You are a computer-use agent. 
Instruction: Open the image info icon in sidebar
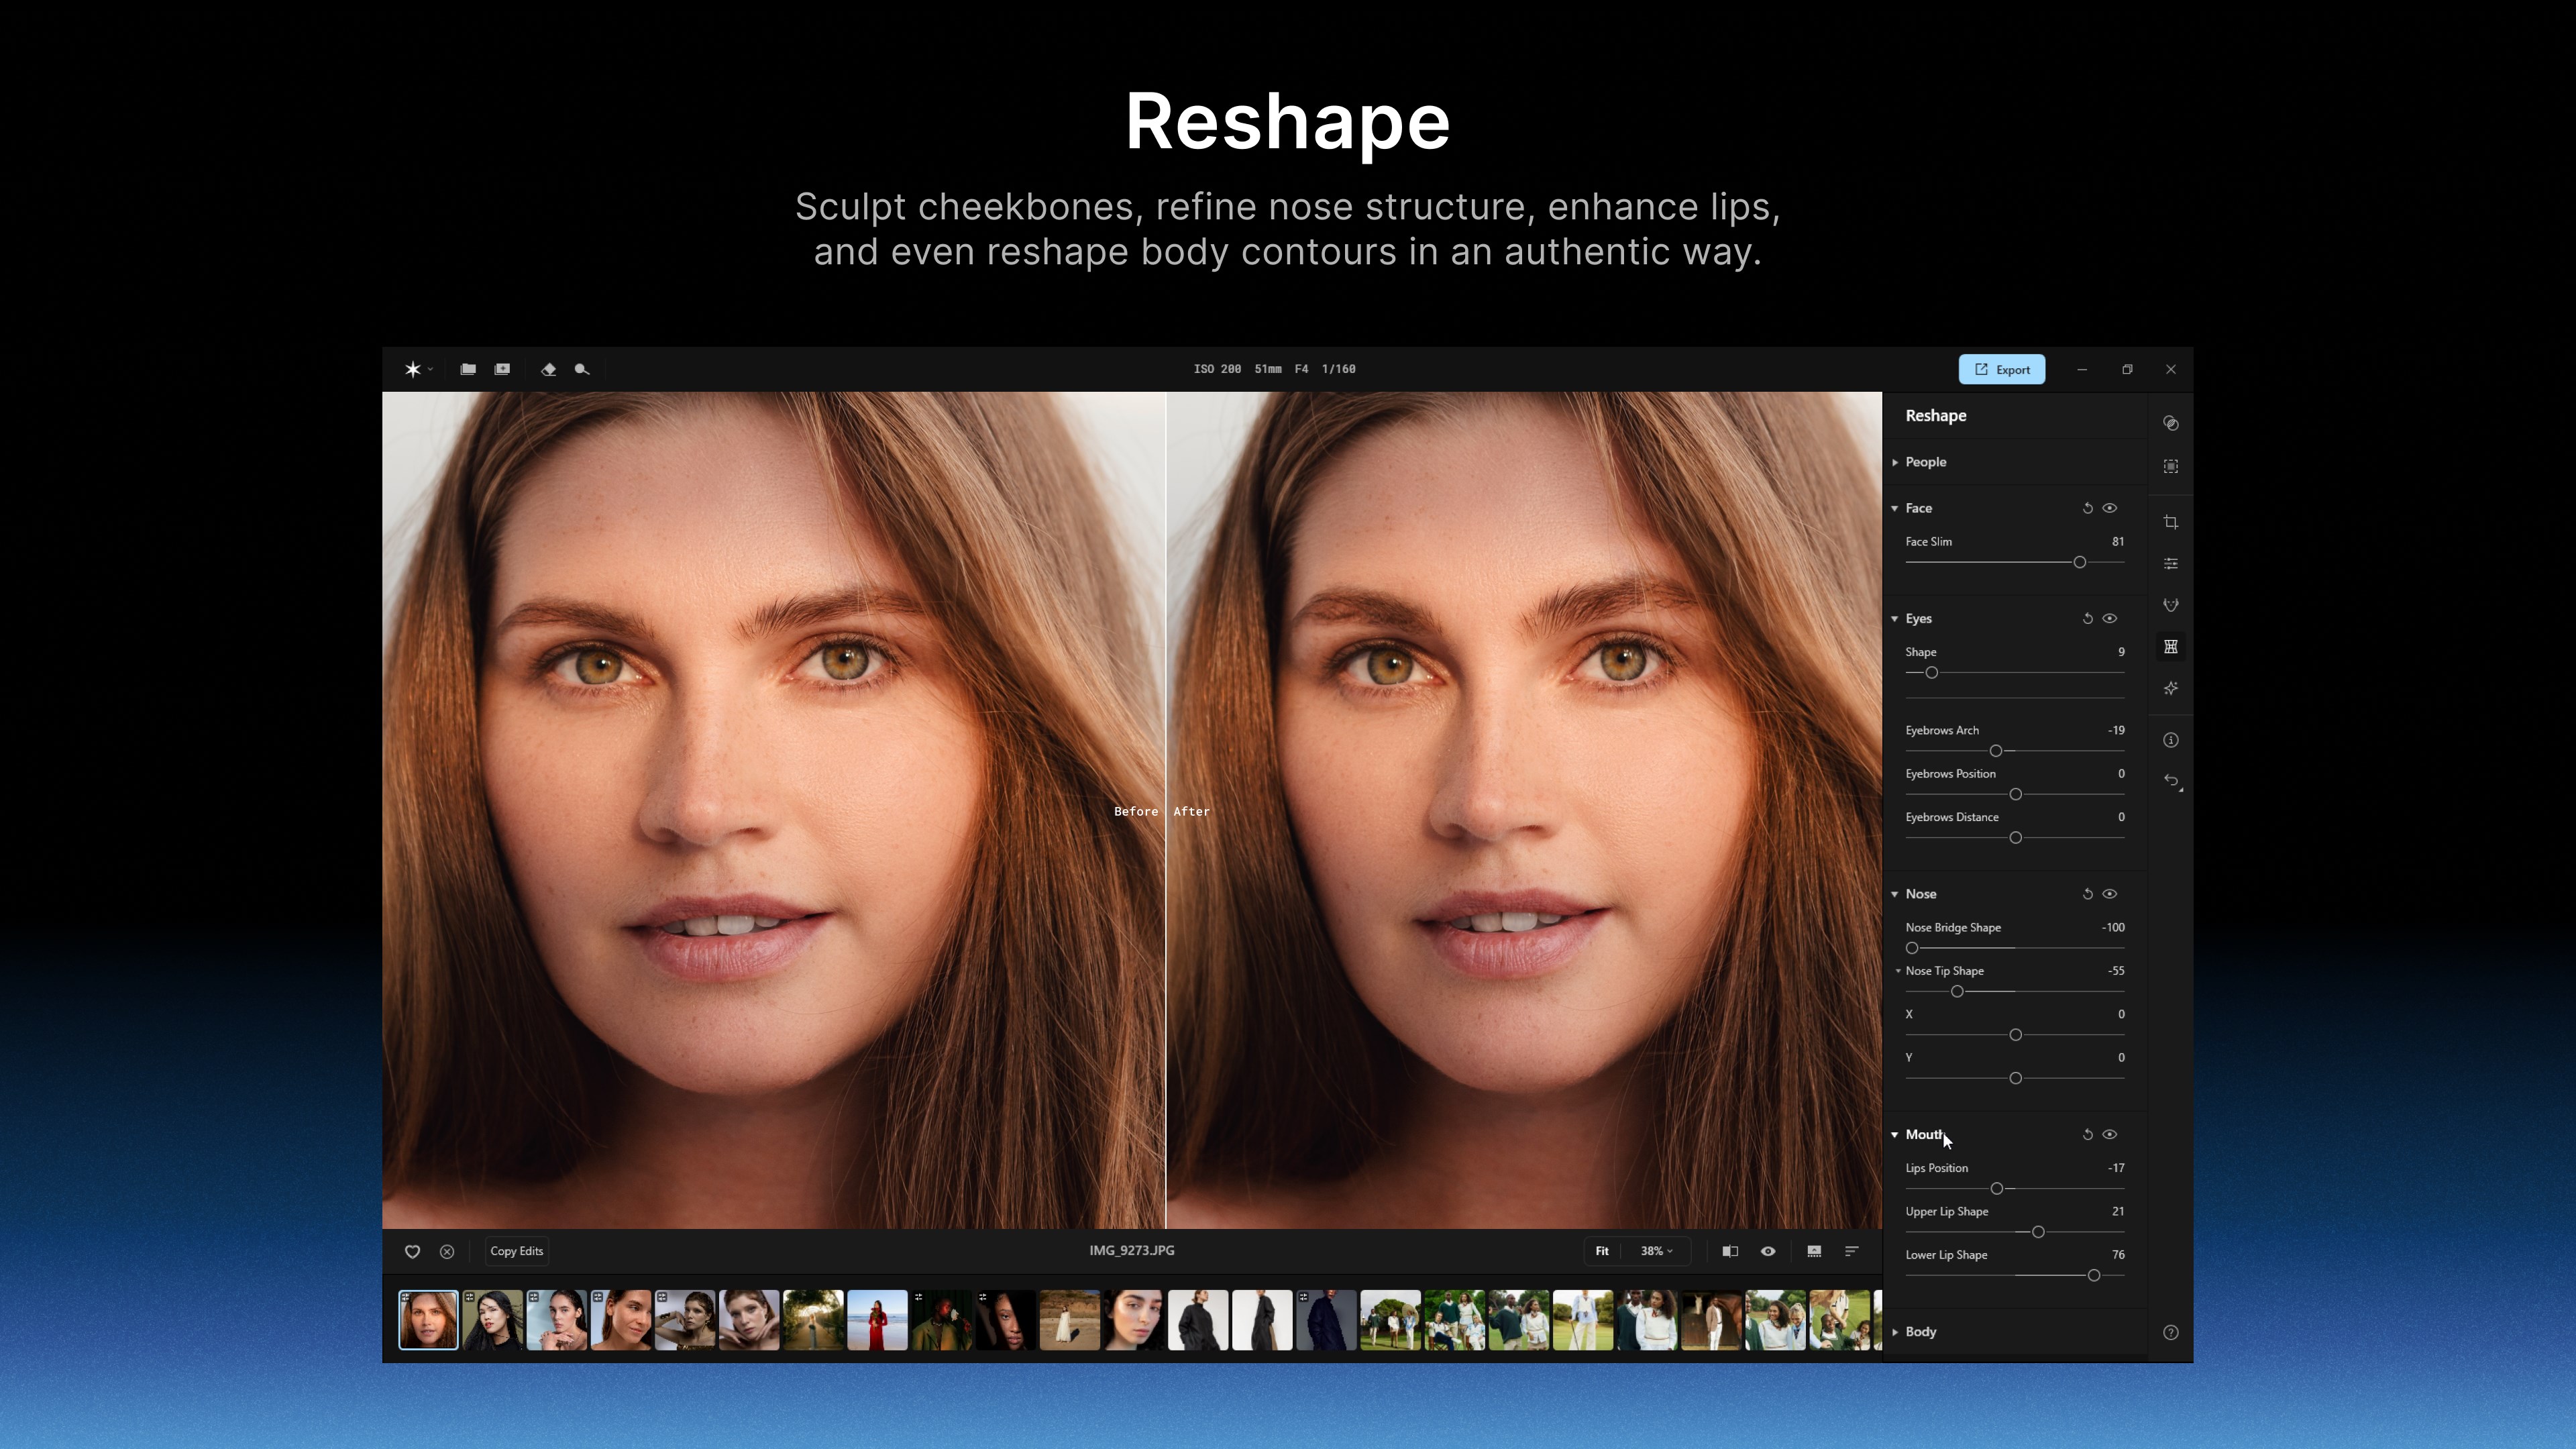tap(2170, 740)
